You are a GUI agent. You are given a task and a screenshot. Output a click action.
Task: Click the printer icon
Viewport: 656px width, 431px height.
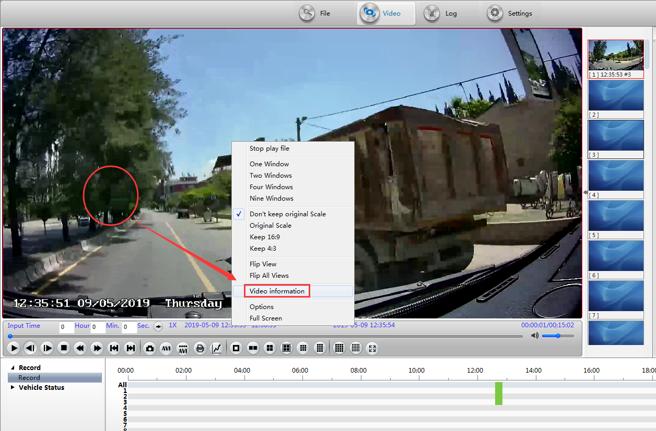point(200,348)
